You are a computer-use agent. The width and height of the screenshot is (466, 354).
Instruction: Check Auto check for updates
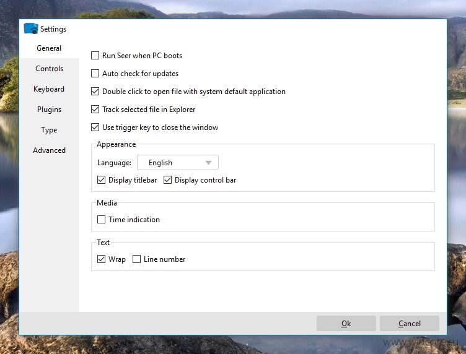[x=95, y=74]
